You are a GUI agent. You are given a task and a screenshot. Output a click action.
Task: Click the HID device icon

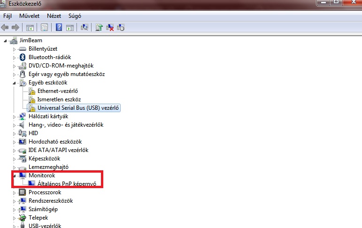[x=23, y=133]
